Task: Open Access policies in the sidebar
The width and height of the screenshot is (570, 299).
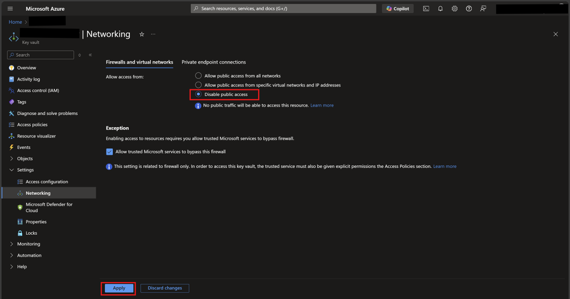Action: (x=32, y=125)
